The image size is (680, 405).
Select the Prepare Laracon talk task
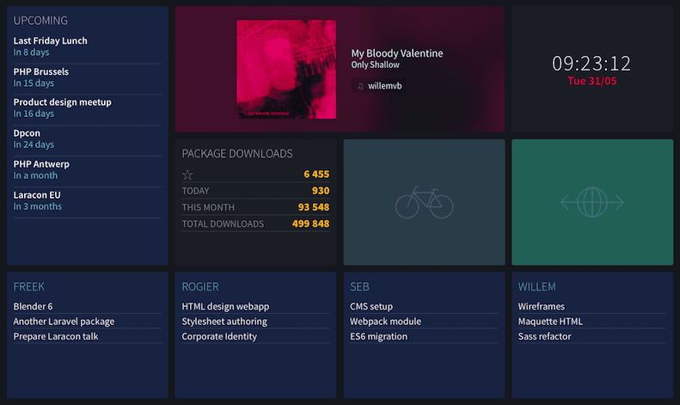[56, 336]
